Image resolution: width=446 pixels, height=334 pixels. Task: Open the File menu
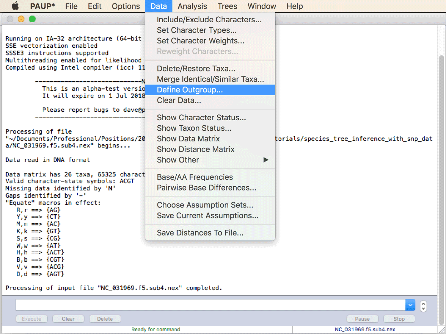71,6
